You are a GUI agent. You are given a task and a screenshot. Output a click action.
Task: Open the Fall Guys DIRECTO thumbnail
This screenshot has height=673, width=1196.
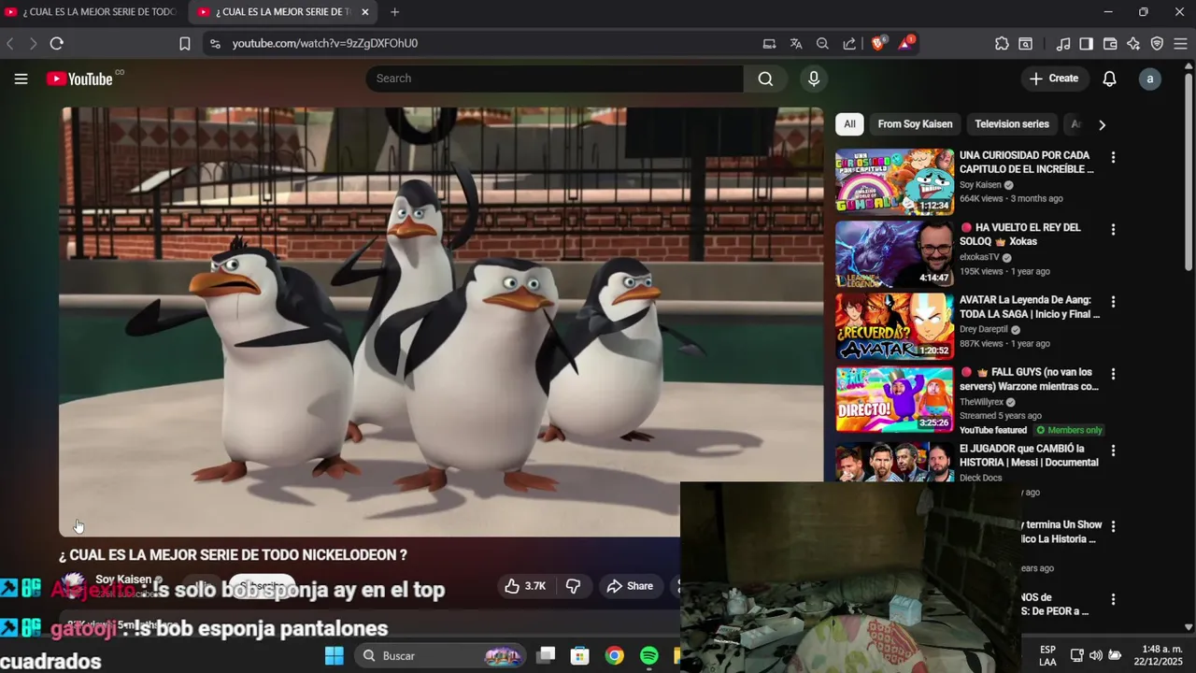(894, 399)
